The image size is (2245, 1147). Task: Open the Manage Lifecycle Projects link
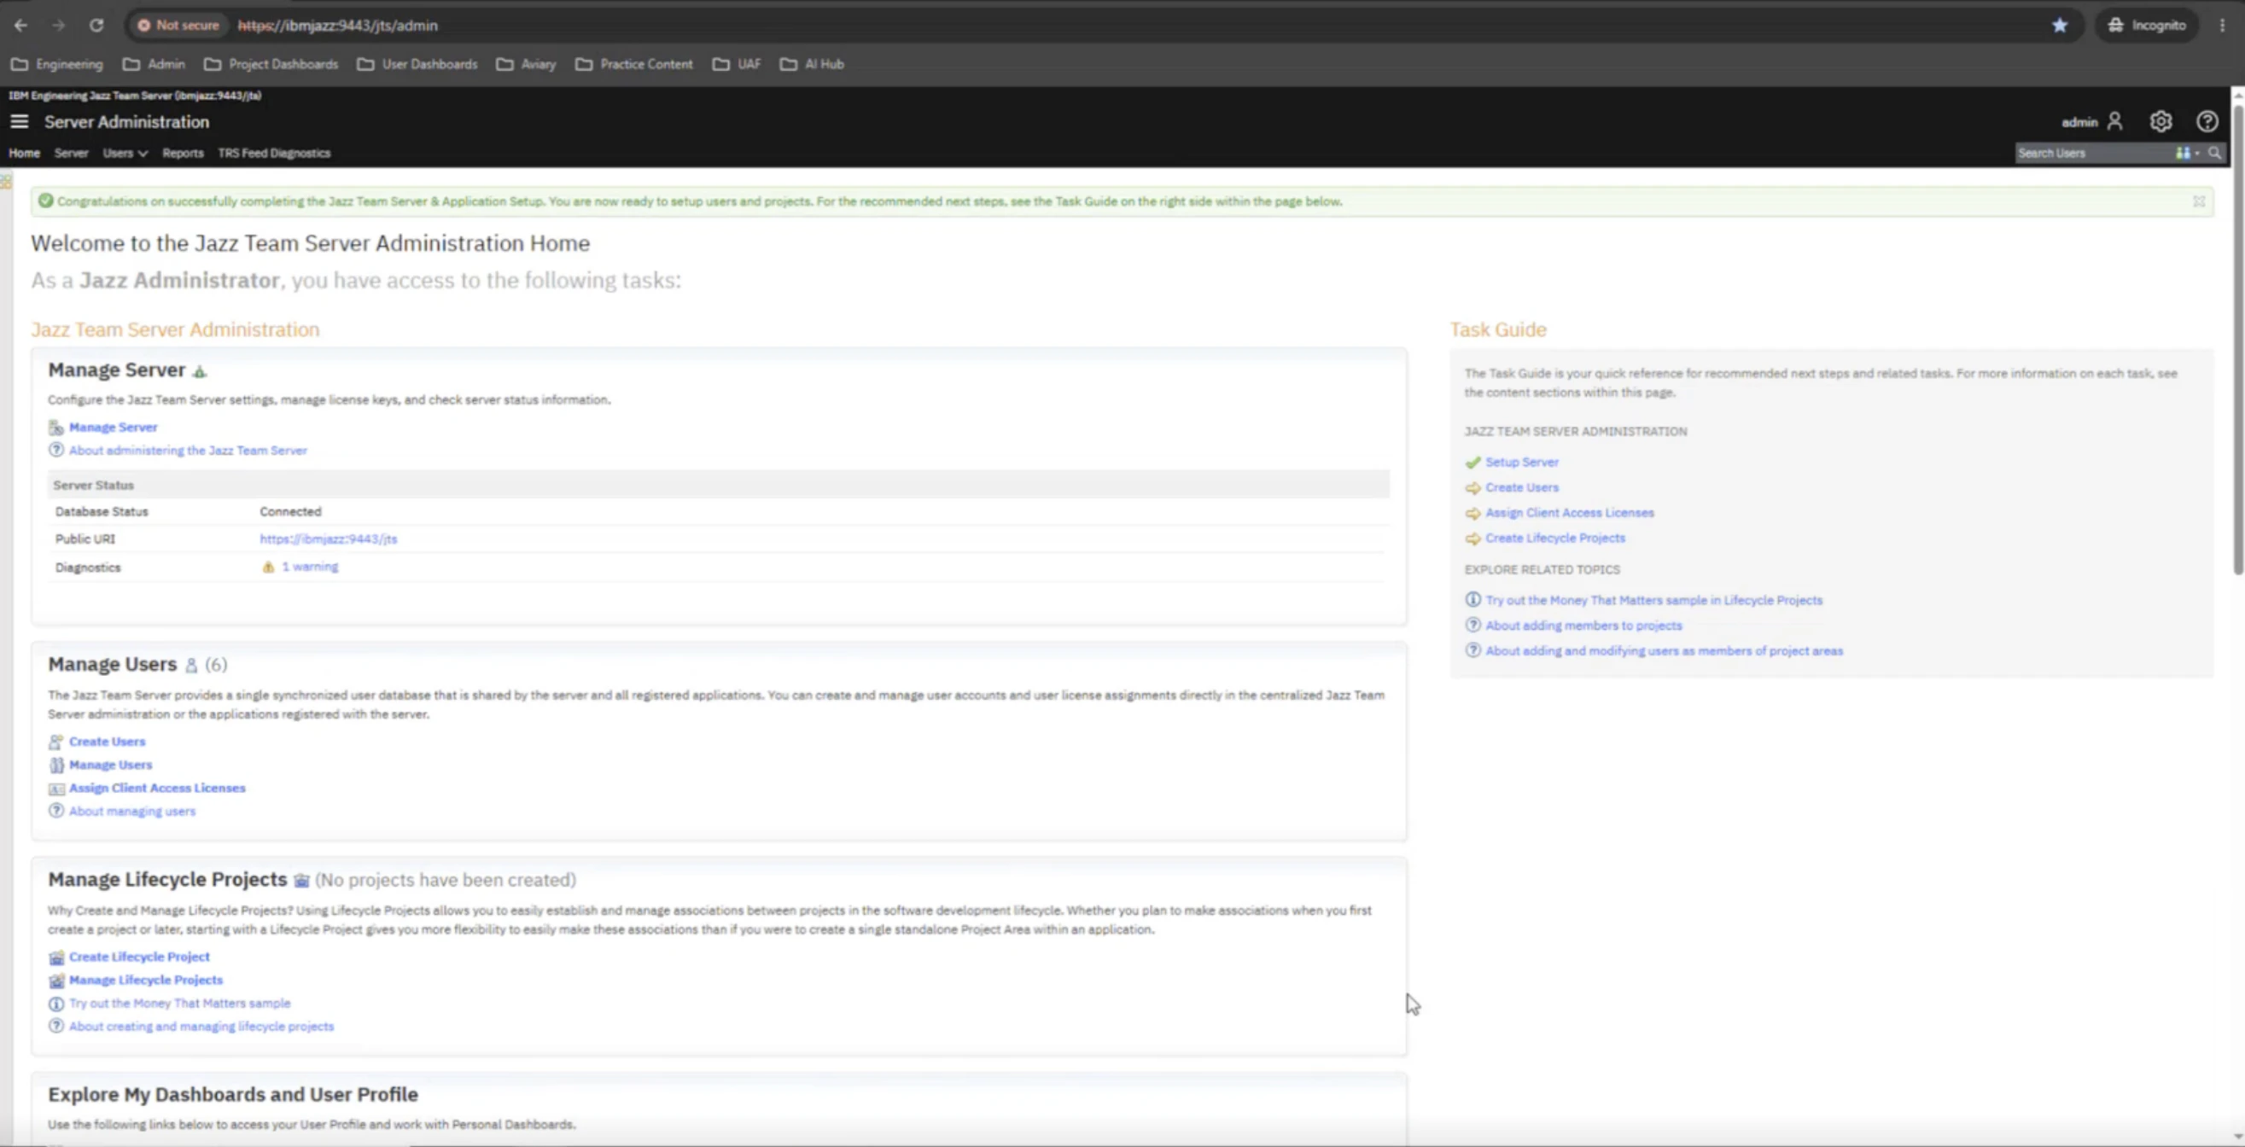click(147, 980)
